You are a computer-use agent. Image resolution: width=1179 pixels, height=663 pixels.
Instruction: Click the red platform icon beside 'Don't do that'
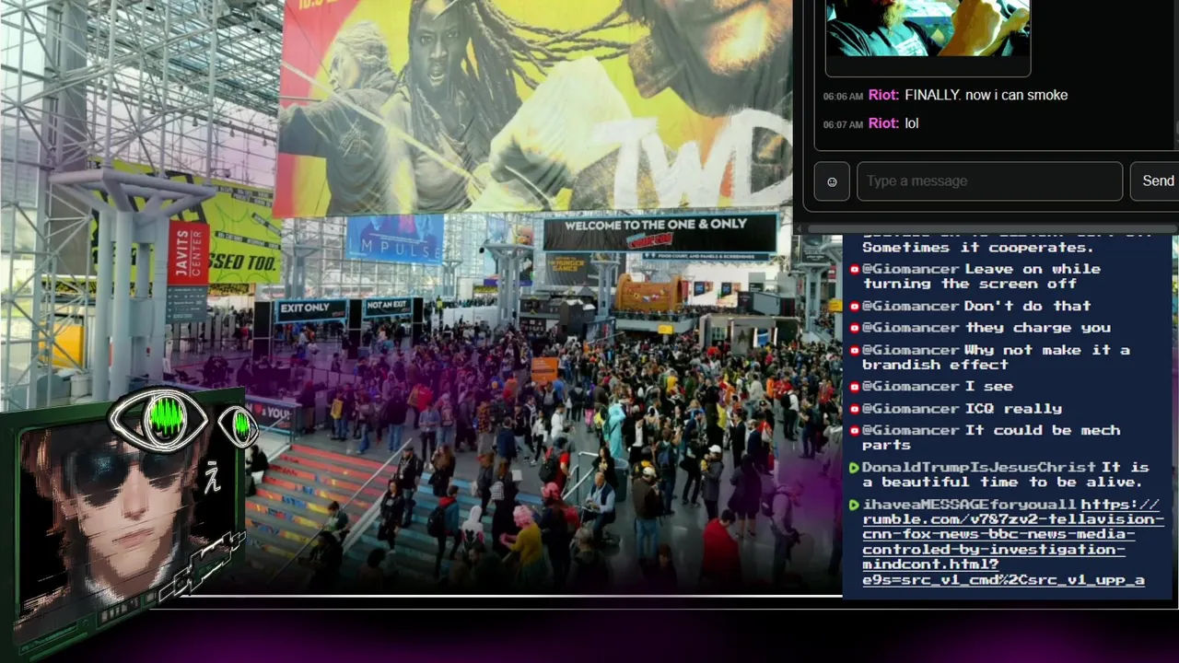click(854, 306)
